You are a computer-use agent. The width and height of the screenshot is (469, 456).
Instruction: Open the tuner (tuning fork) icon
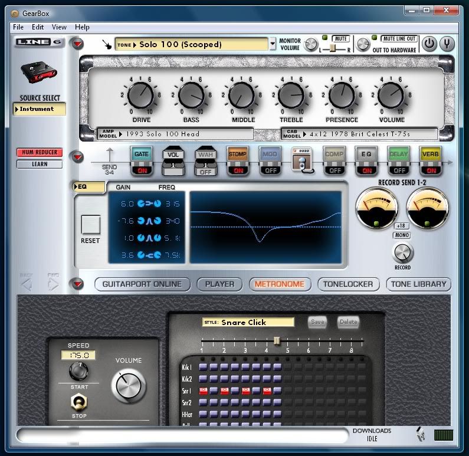(447, 44)
